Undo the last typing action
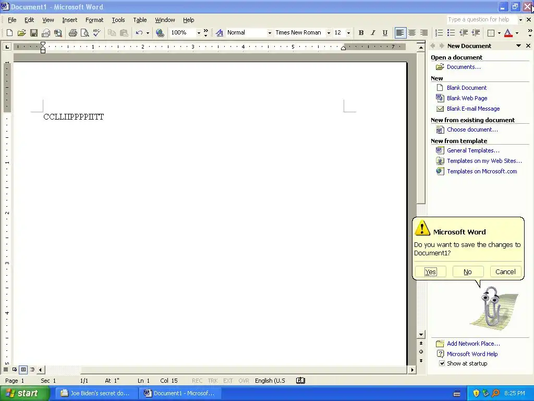The width and height of the screenshot is (534, 401). click(139, 33)
